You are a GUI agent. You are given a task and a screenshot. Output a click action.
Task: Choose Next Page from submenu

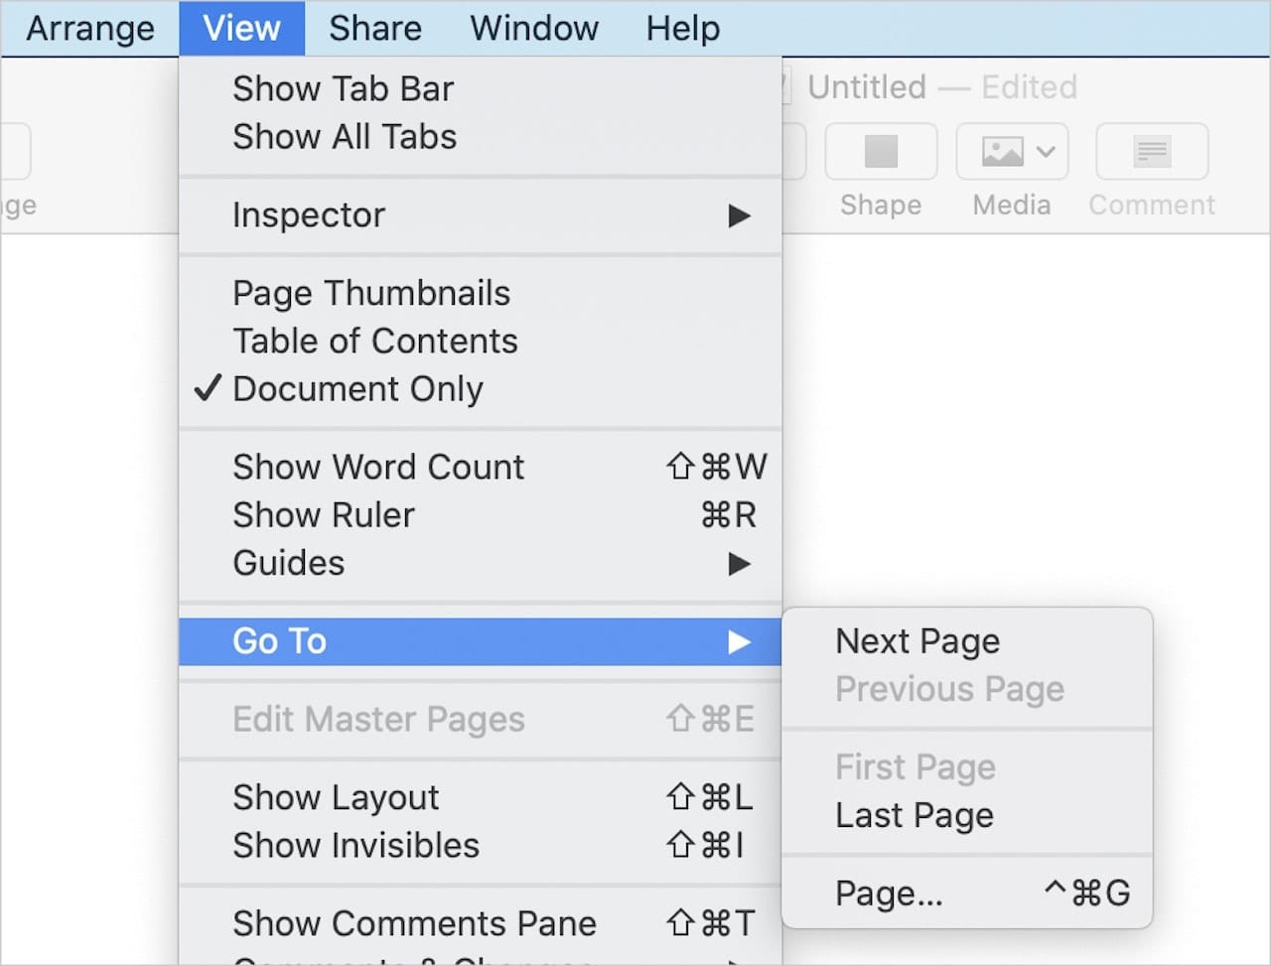[918, 641]
